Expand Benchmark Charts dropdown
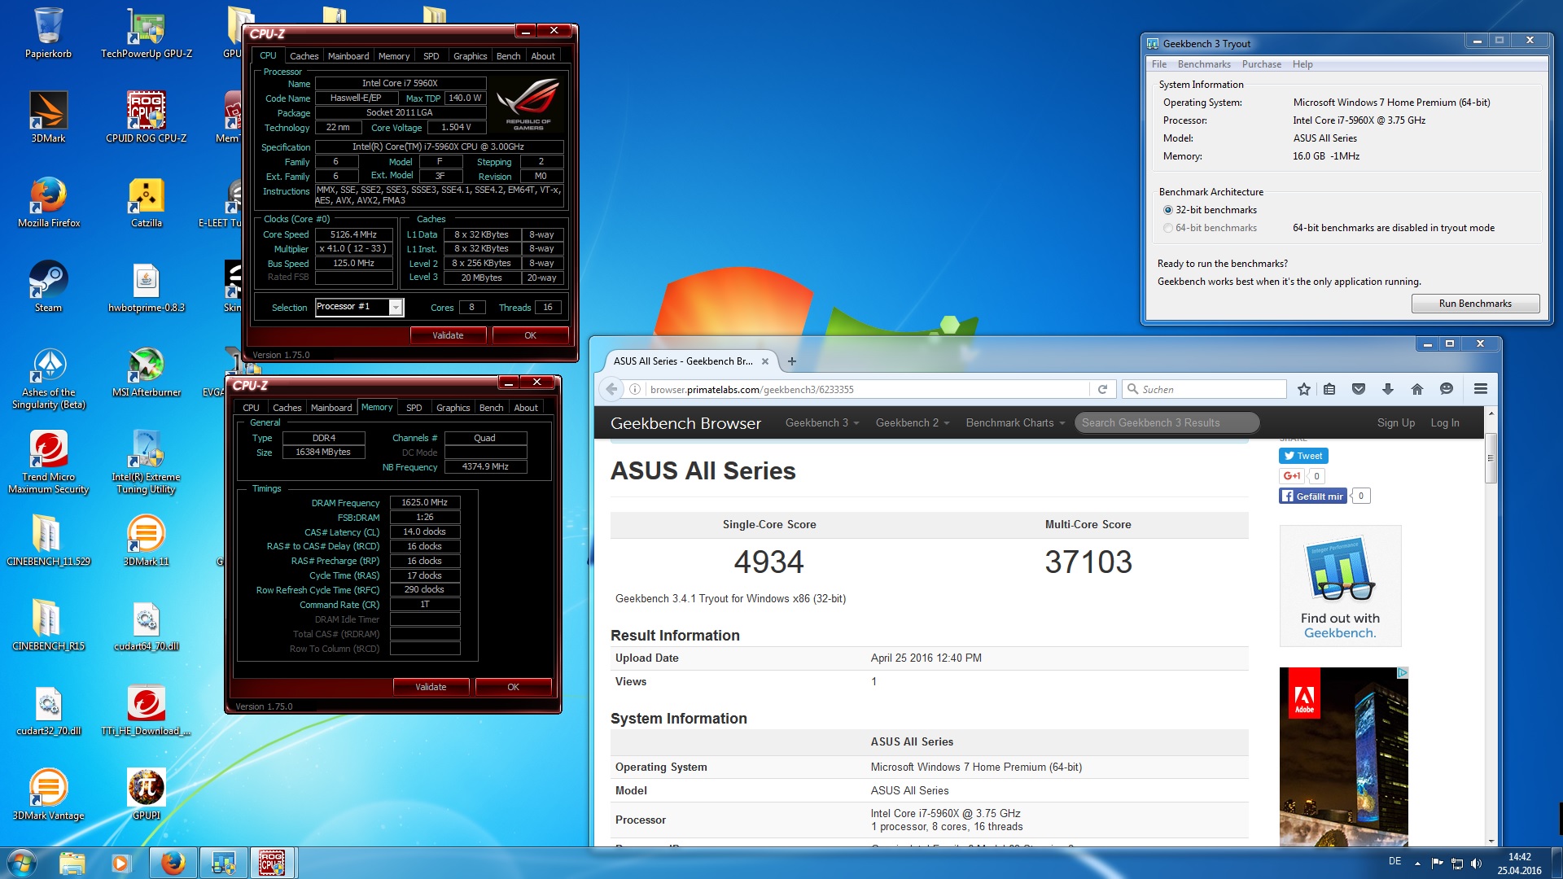Screen dimensions: 1563x879 pyautogui.click(x=1015, y=422)
